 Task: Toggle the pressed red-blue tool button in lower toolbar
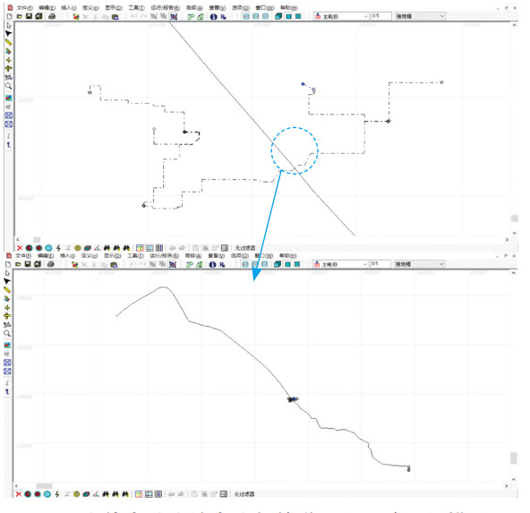pyautogui.click(x=173, y=264)
